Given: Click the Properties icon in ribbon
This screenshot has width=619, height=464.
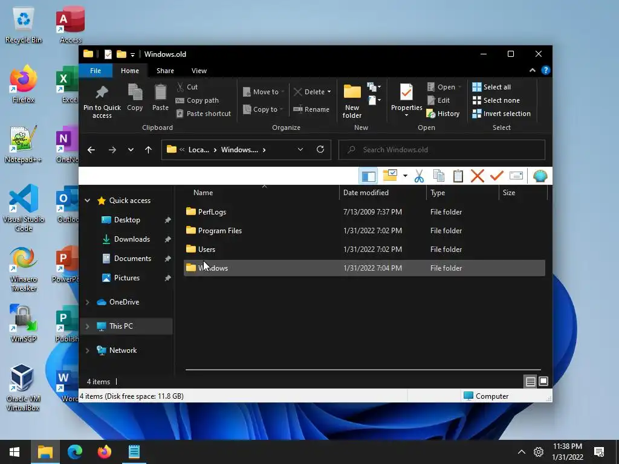Looking at the screenshot, I should (x=406, y=93).
